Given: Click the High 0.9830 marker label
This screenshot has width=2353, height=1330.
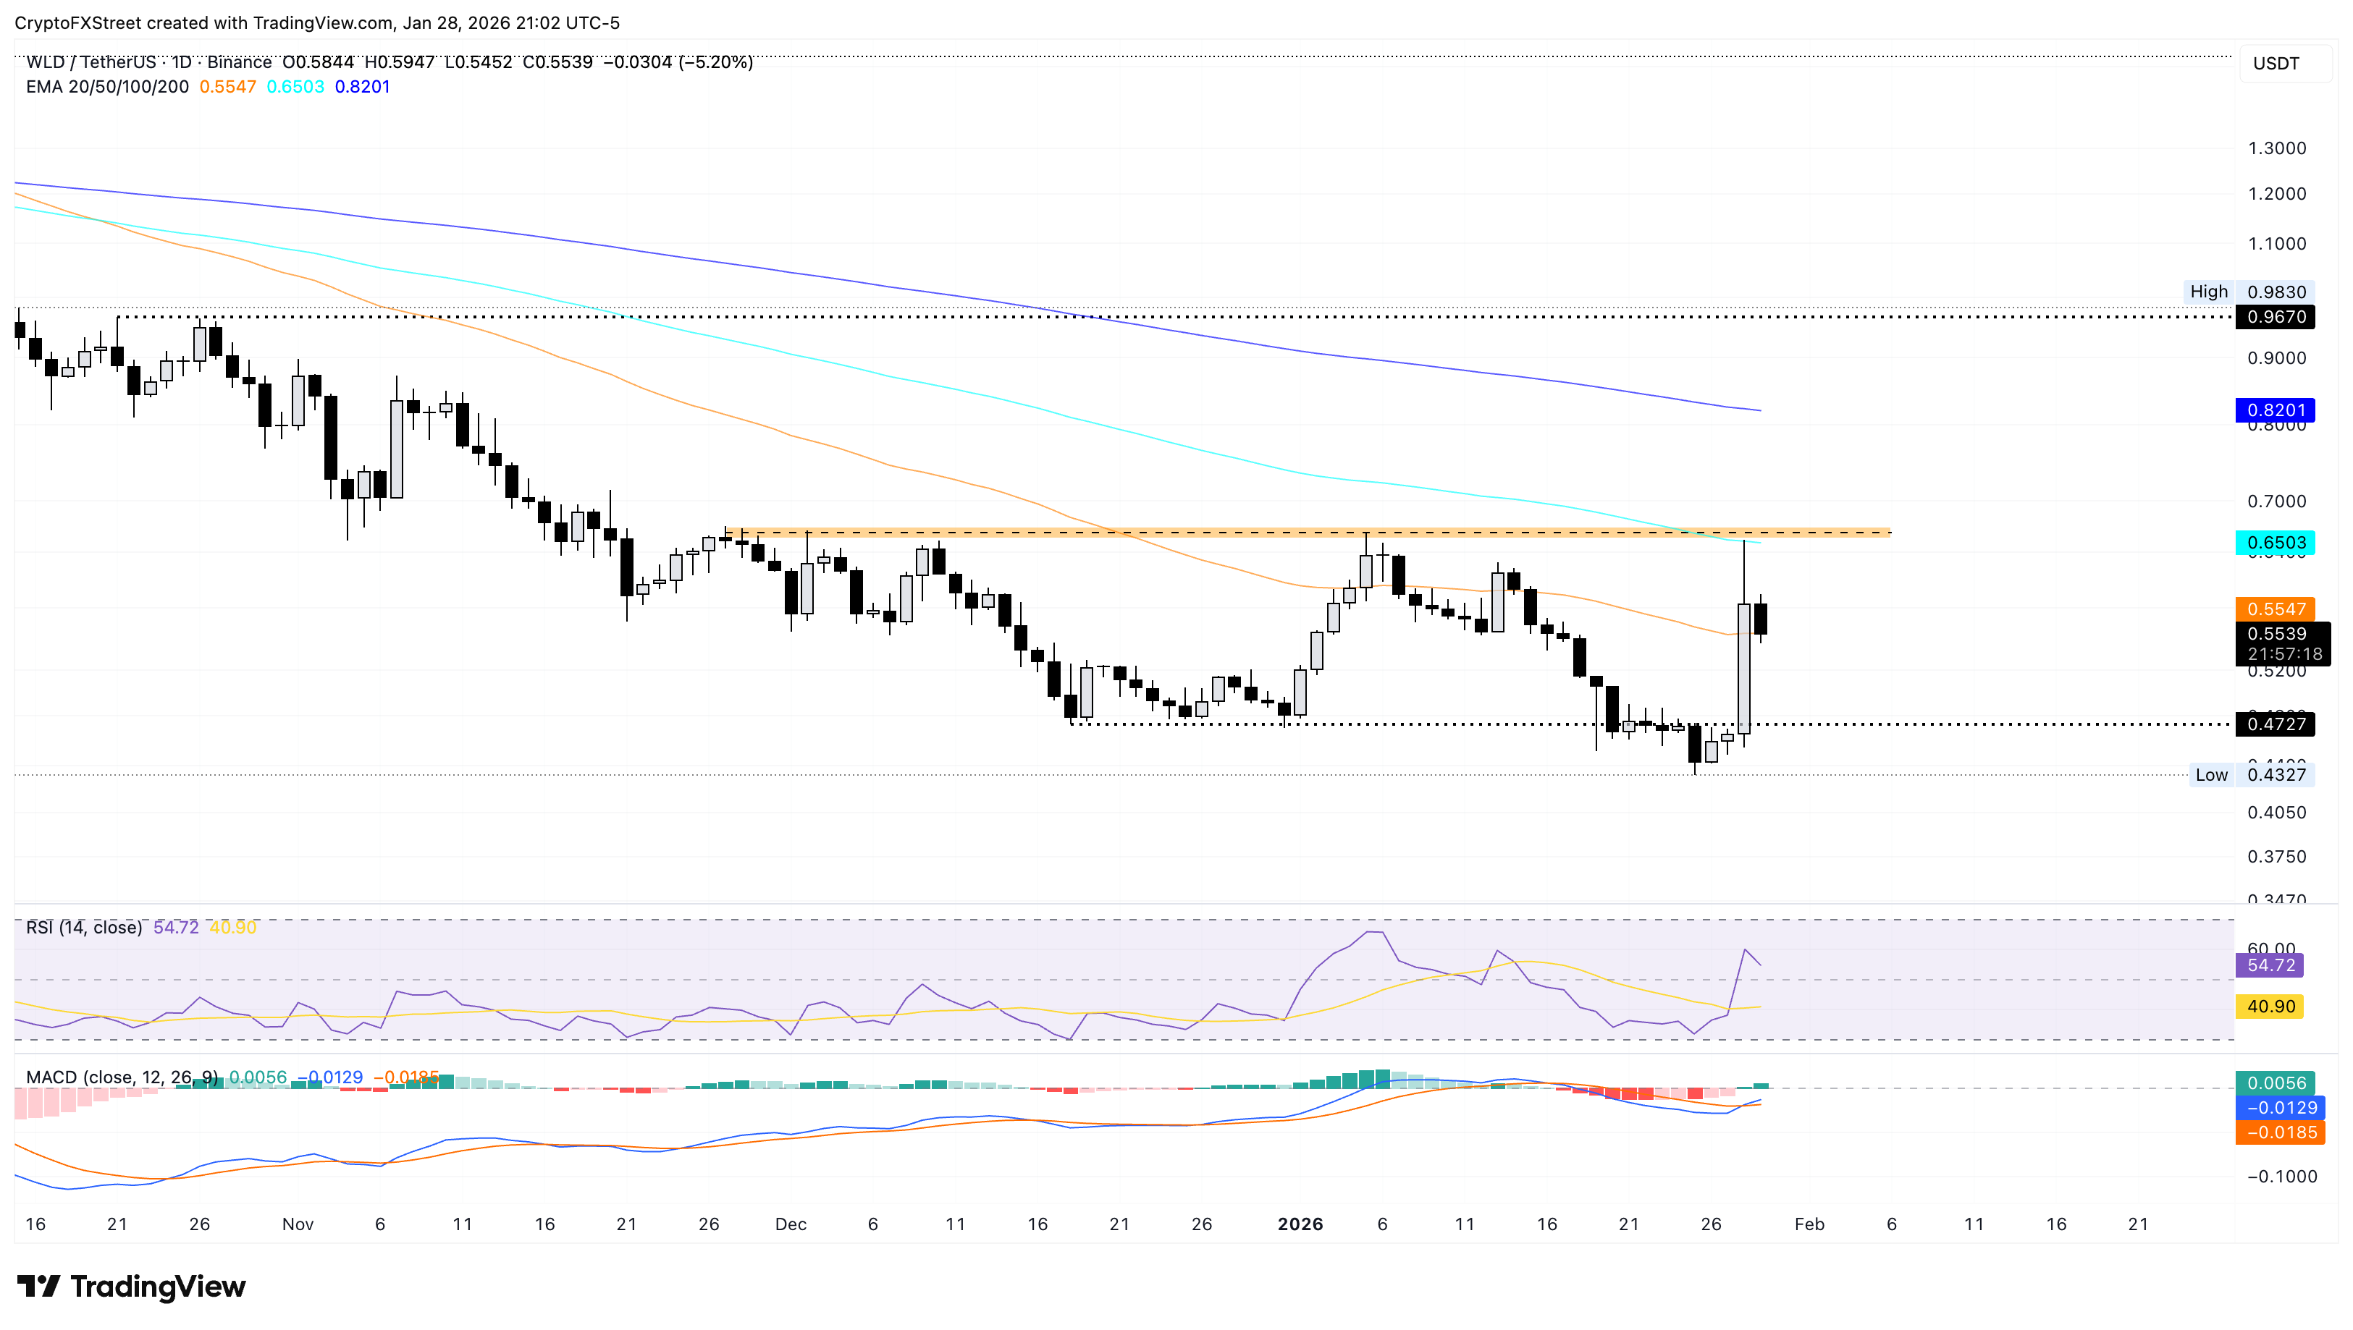Looking at the screenshot, I should pos(2248,292).
